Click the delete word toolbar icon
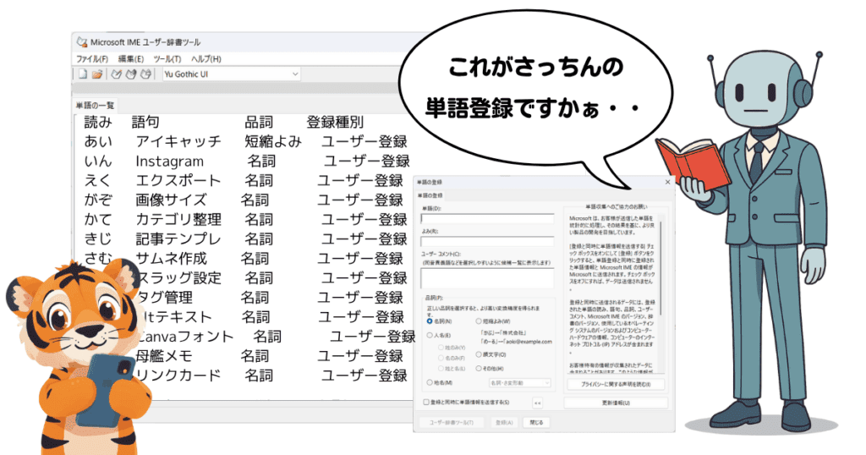The height and width of the screenshot is (455, 866). pyautogui.click(x=145, y=74)
